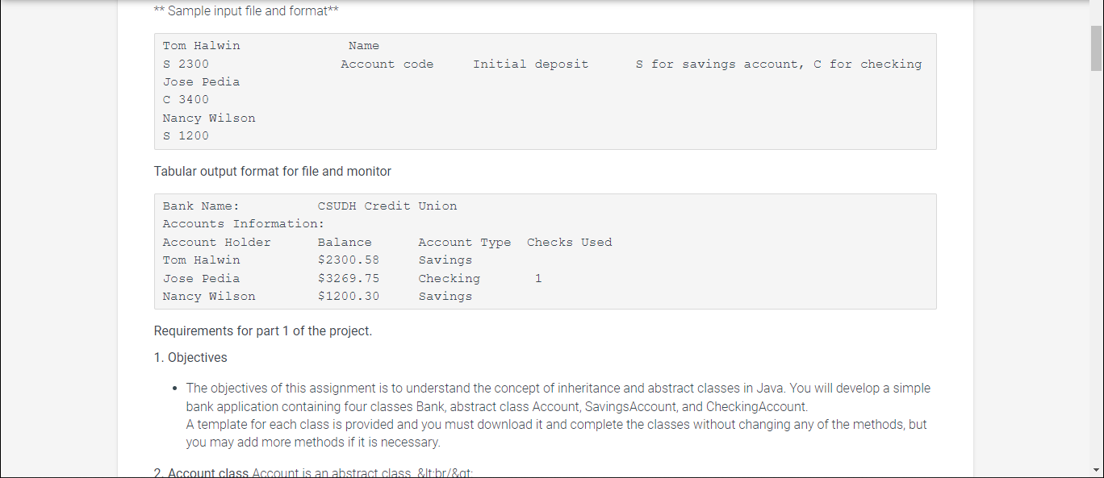Select the name Tom Halwin in input box
Viewport: 1104px width, 478px height.
(x=201, y=45)
